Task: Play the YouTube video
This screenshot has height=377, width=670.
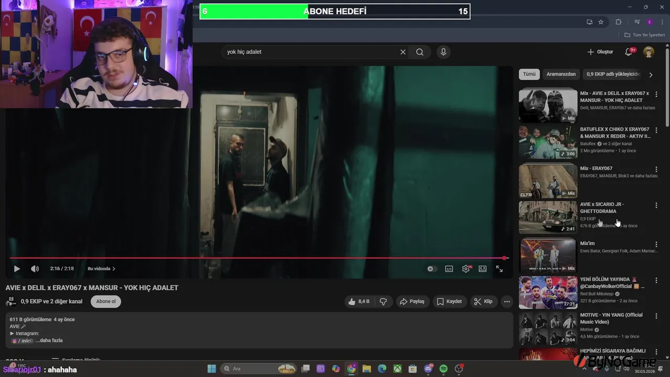Action: coord(17,269)
